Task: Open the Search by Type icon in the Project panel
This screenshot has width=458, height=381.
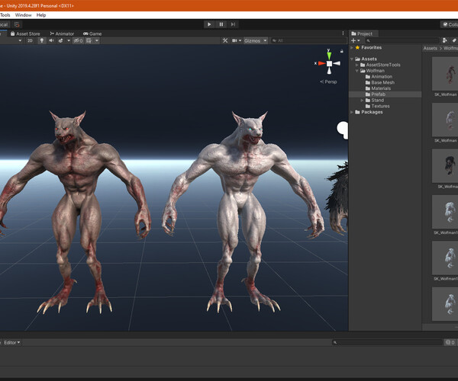Action: pyautogui.click(x=445, y=40)
